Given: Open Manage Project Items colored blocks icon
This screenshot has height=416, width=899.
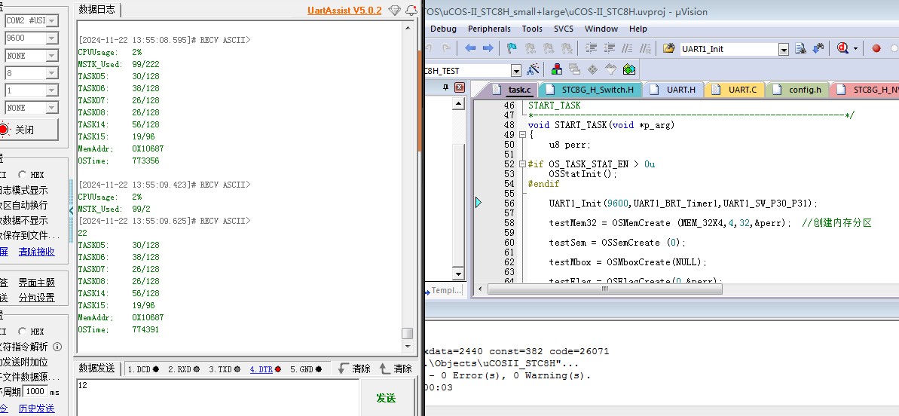Looking at the screenshot, I should (557, 70).
